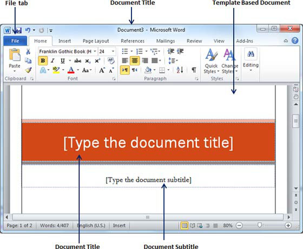Click Shrink Font button
This screenshot has height=249, width=303.
click(111, 70)
